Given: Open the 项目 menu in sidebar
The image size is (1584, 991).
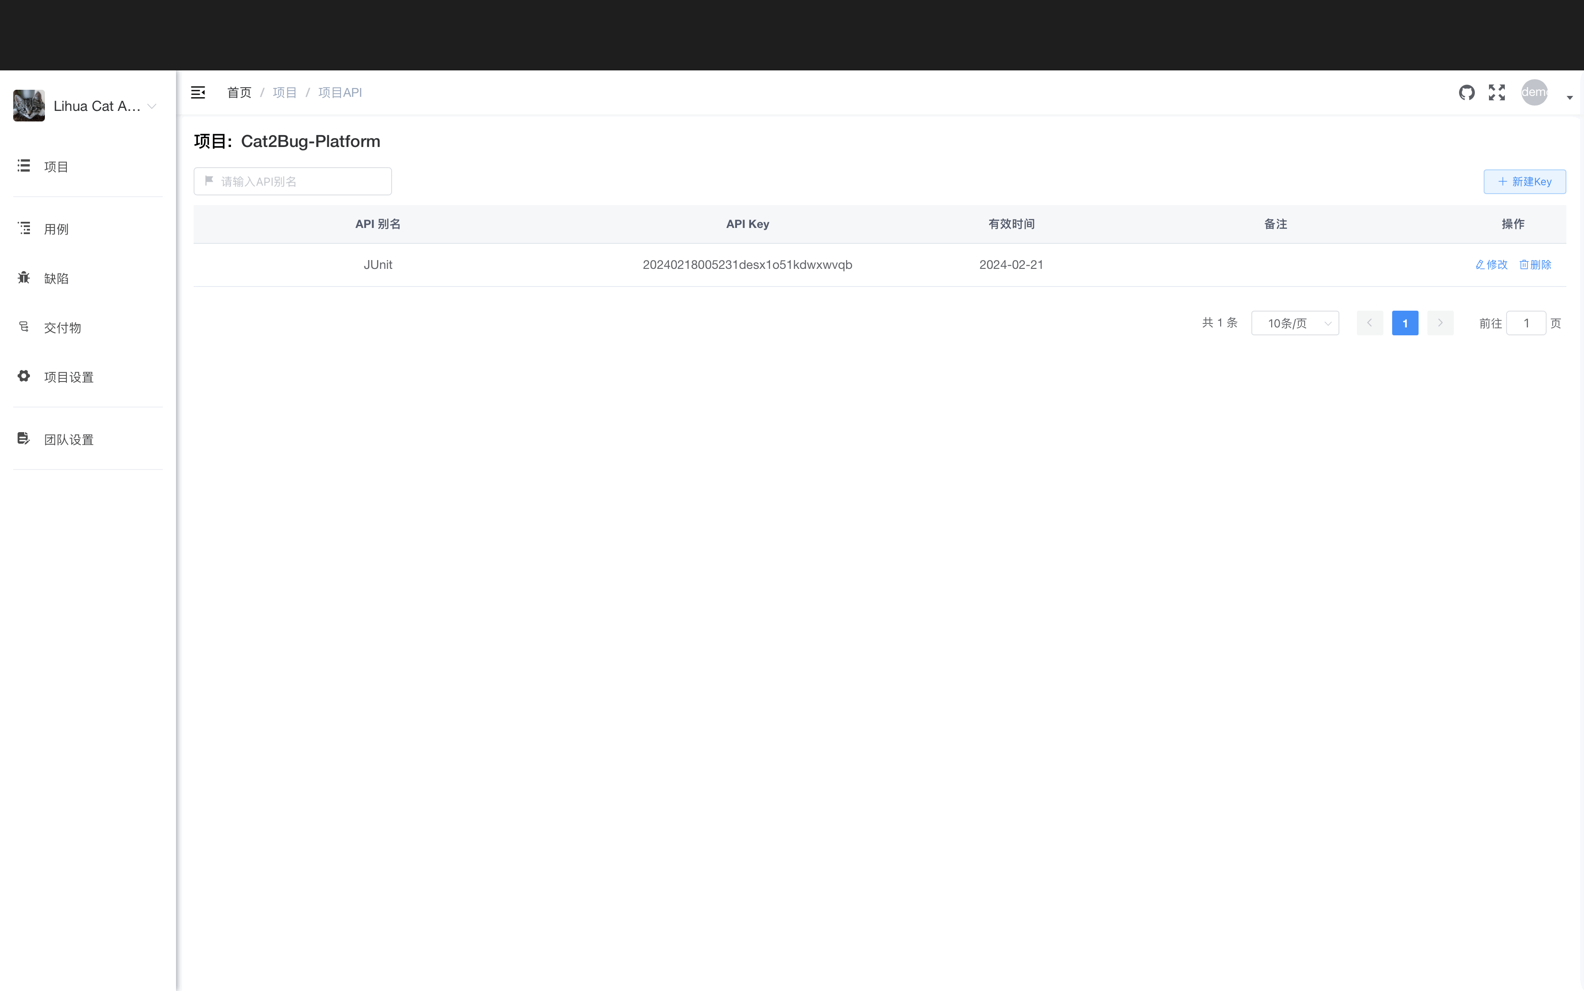Looking at the screenshot, I should point(56,166).
